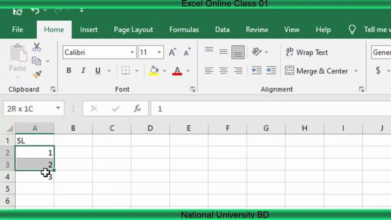
Task: Expand the Borders dropdown arrow
Action: tap(137, 71)
